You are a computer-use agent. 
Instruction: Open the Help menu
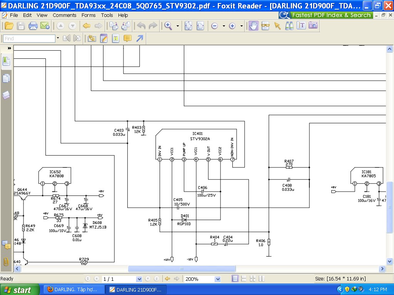tap(123, 15)
